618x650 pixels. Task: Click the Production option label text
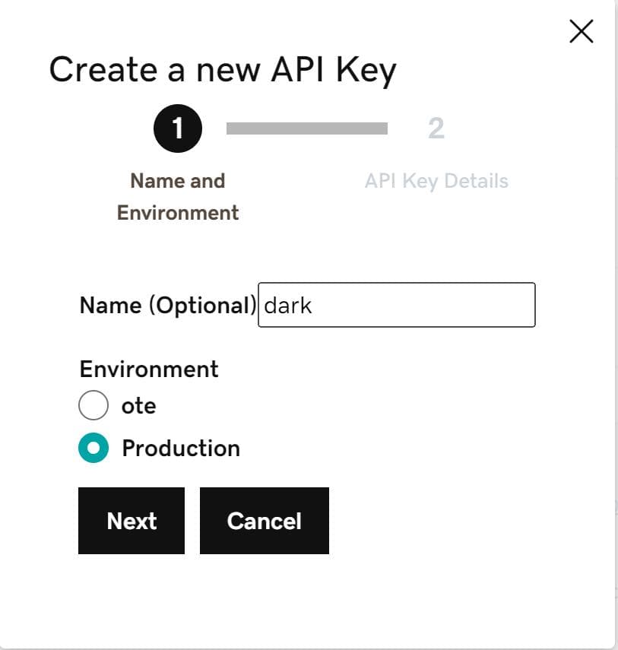tap(181, 449)
